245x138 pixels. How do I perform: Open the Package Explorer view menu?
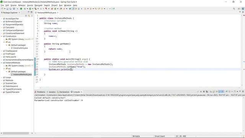[x=32, y=16]
